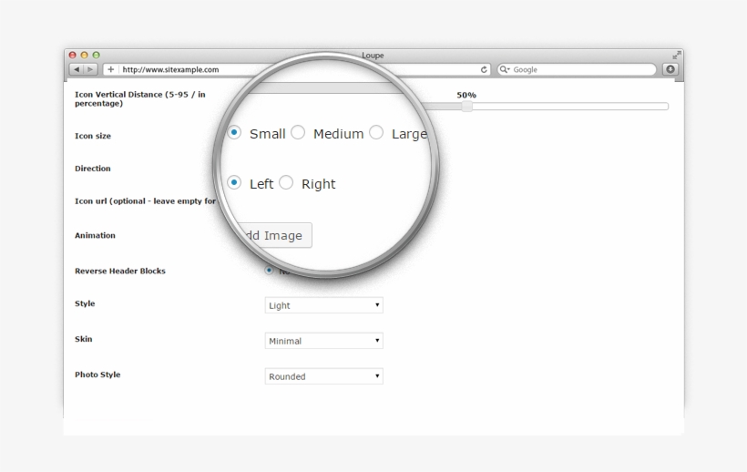Select the Medium icon size option
Screen dimensions: 747x472
tap(298, 133)
